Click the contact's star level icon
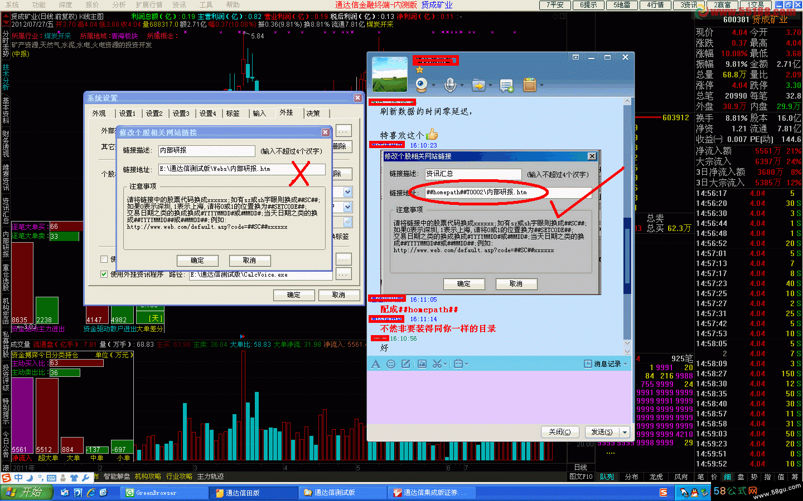Viewport: 803px width, 501px height. tap(419, 70)
